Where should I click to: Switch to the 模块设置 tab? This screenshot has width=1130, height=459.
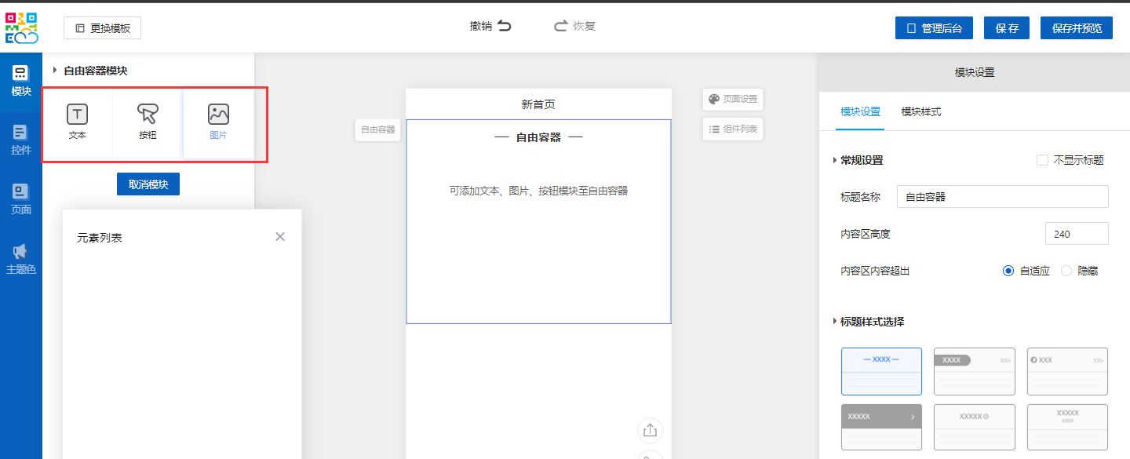pyautogui.click(x=860, y=112)
